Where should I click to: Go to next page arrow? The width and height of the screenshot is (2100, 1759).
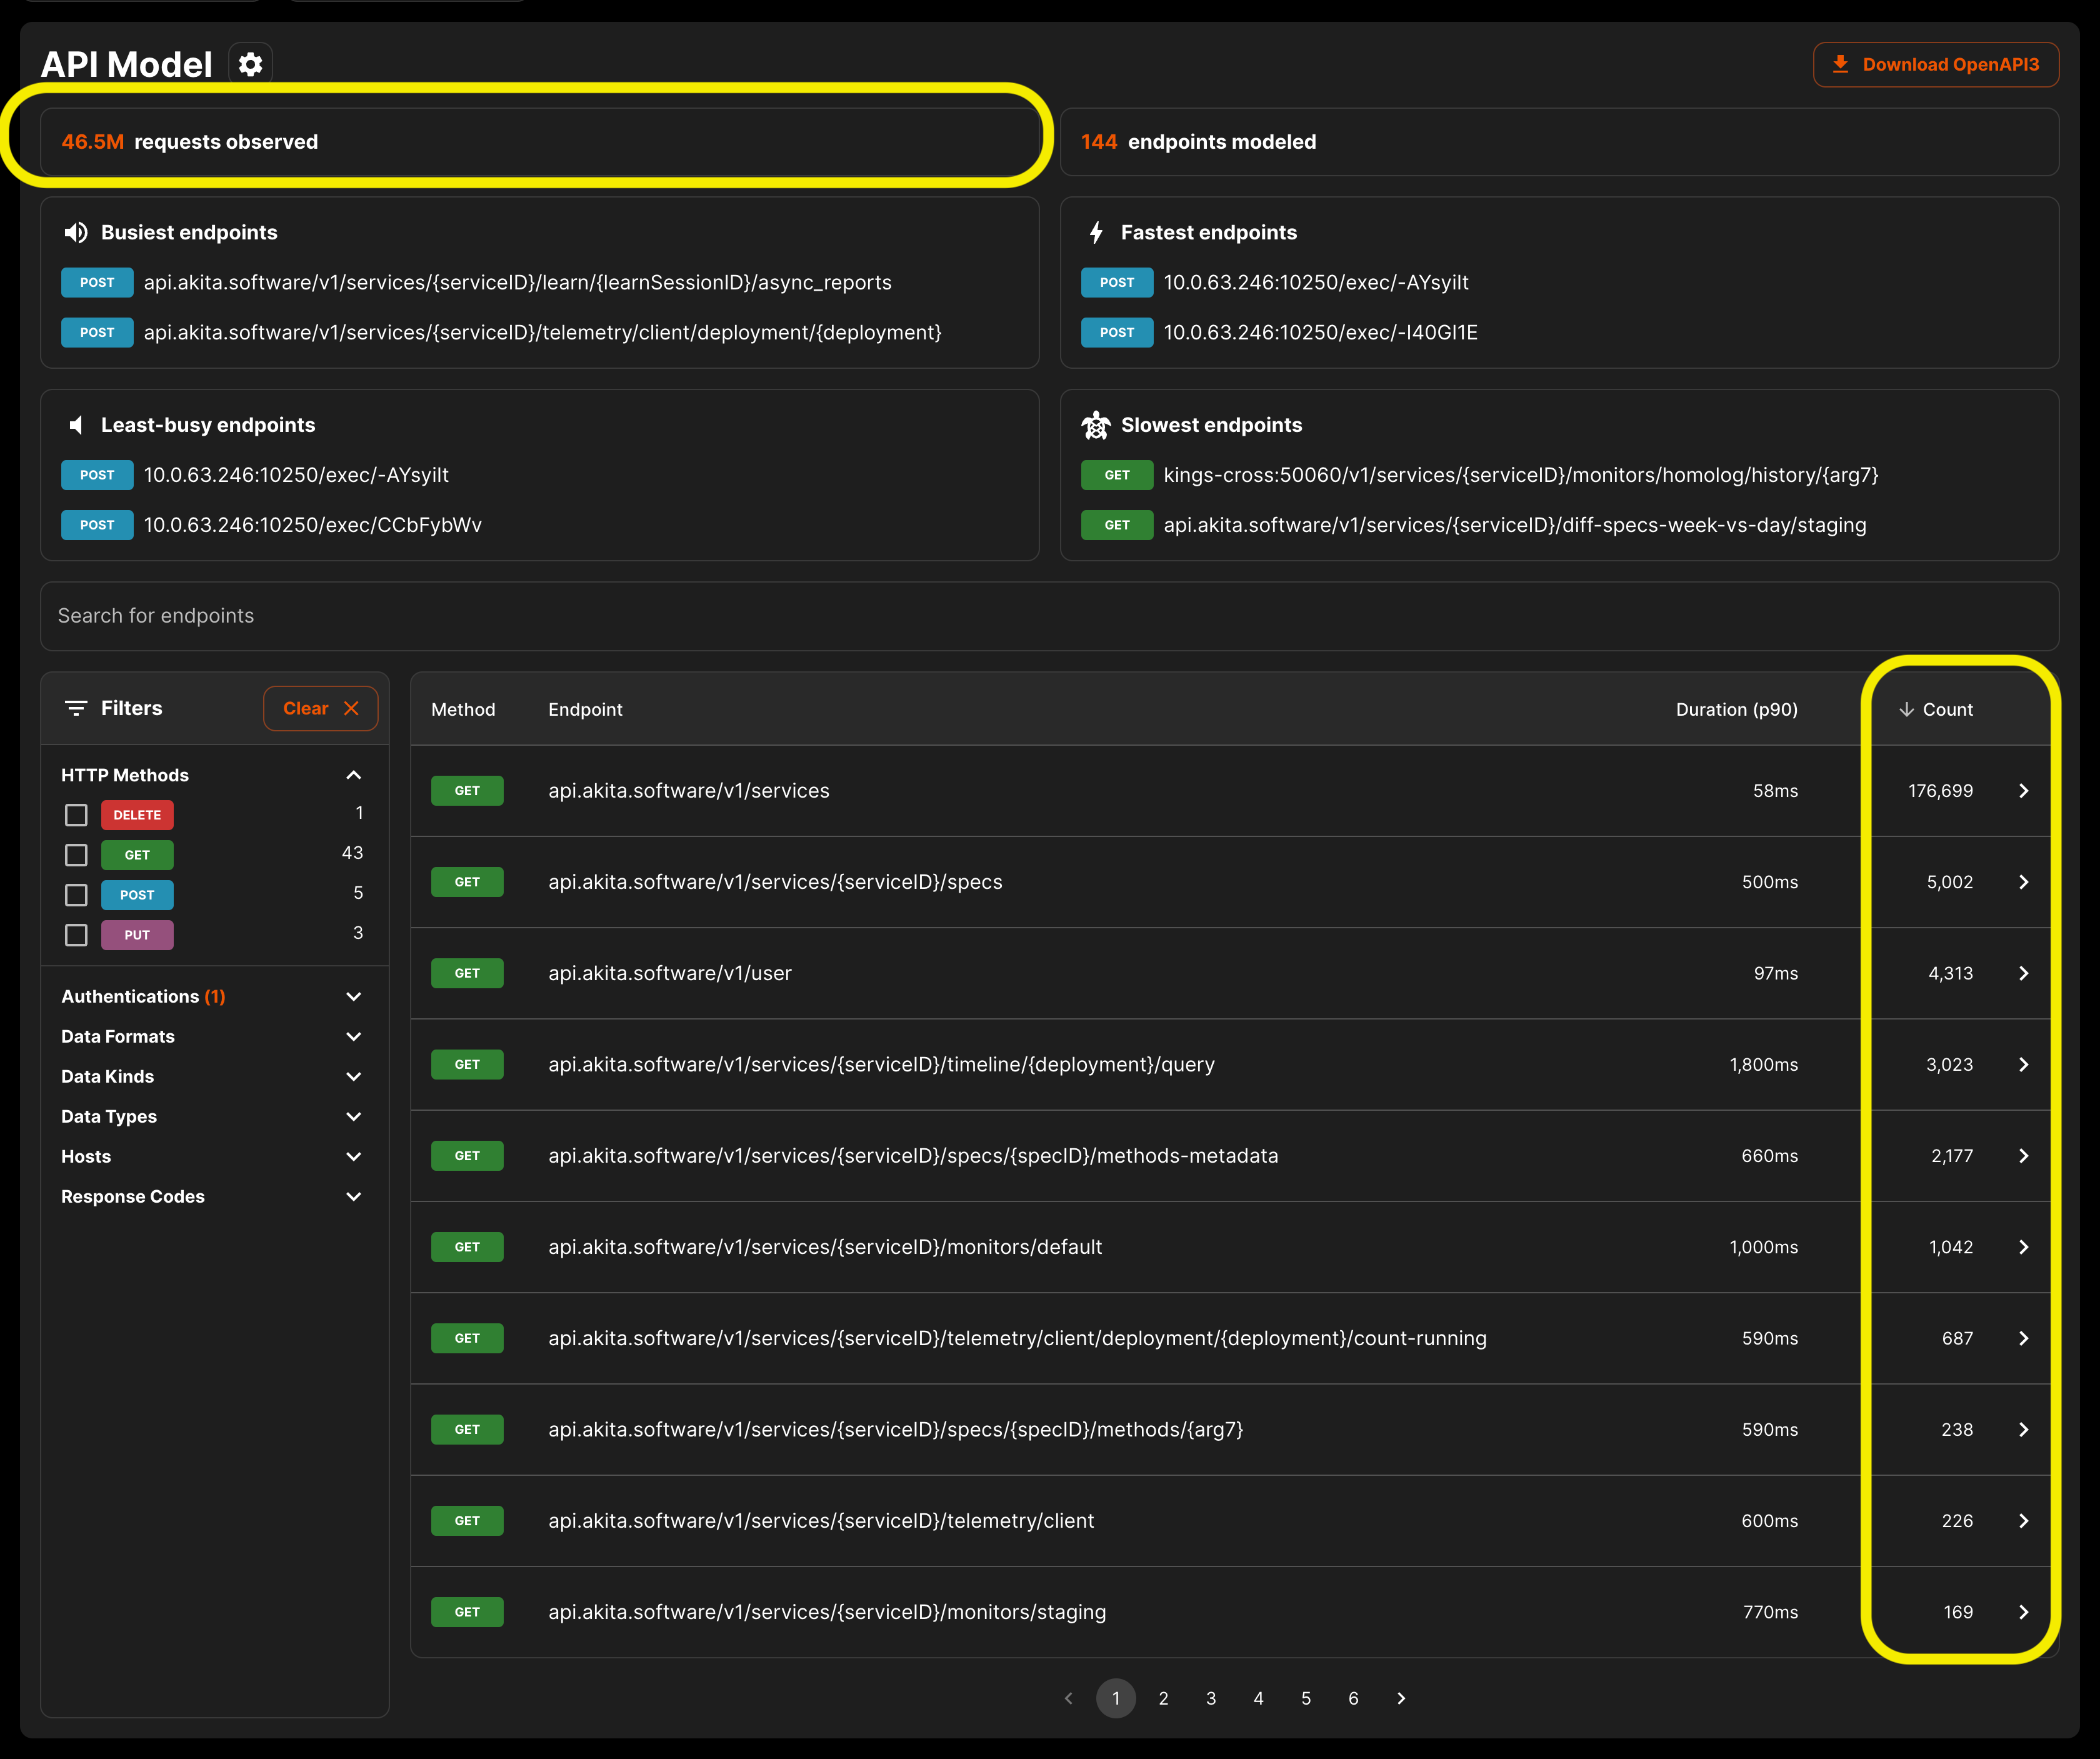(1401, 1699)
